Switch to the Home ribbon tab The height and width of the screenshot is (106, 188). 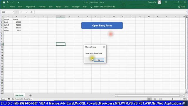pyautogui.click(x=12, y=7)
